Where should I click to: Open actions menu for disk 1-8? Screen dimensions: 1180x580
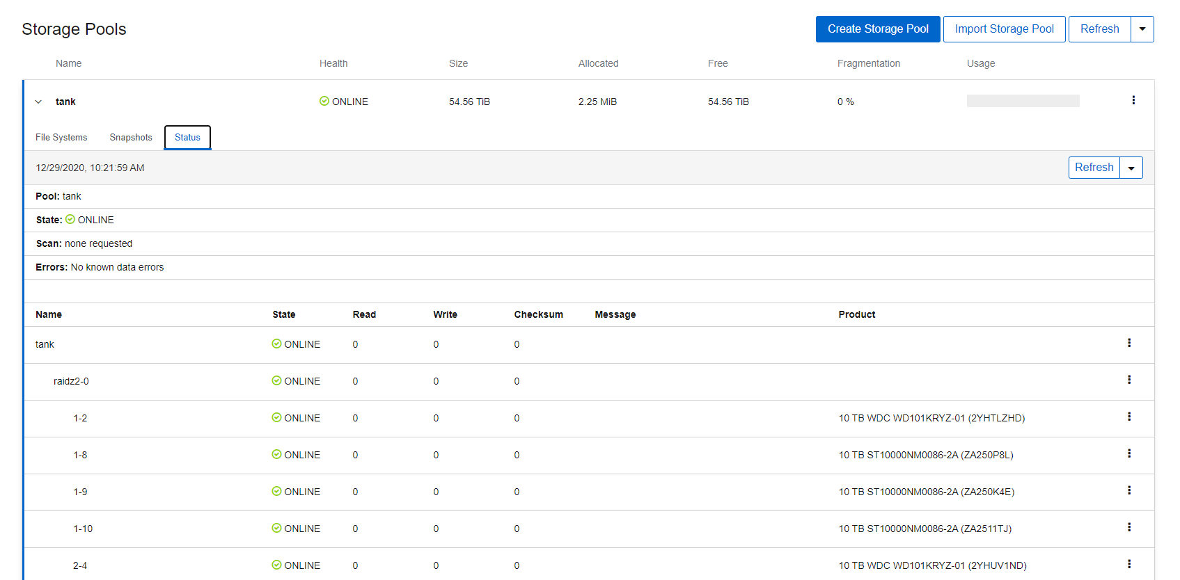coord(1129,453)
